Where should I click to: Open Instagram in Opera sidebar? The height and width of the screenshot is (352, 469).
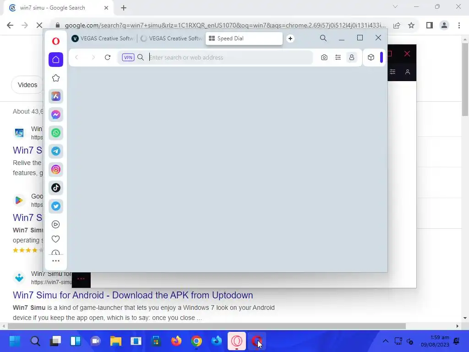pyautogui.click(x=55, y=170)
